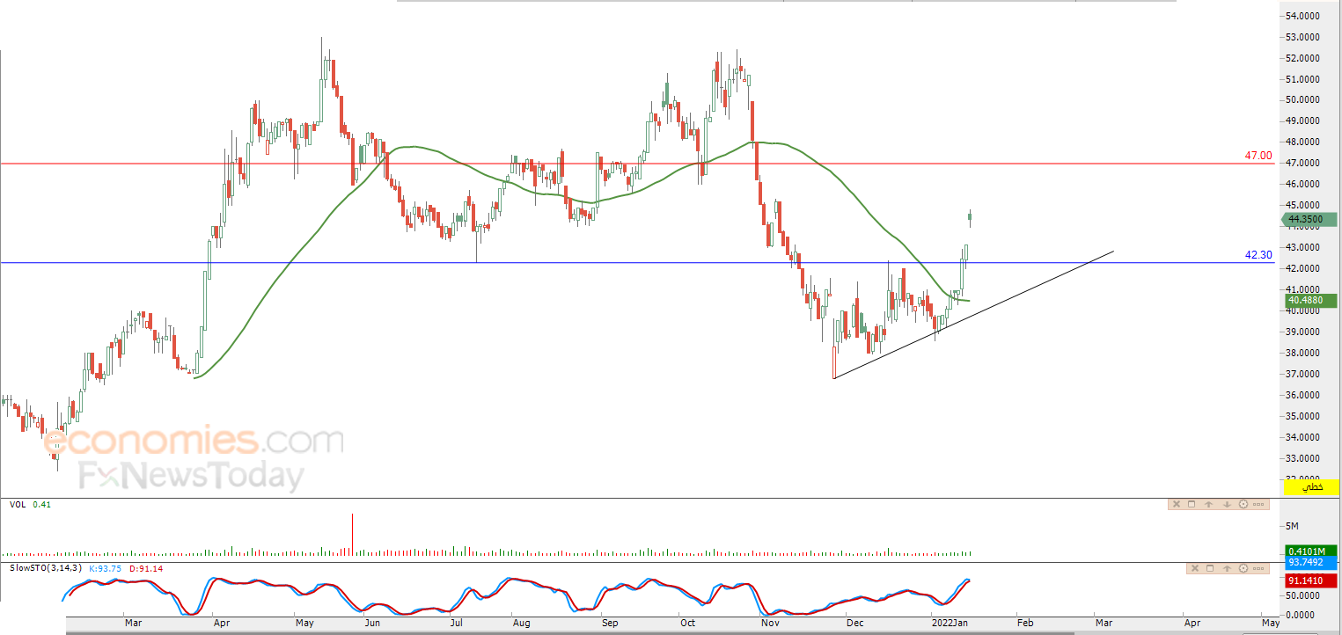
Task: Click the 54.0000 price axis label
Action: pyautogui.click(x=1302, y=16)
